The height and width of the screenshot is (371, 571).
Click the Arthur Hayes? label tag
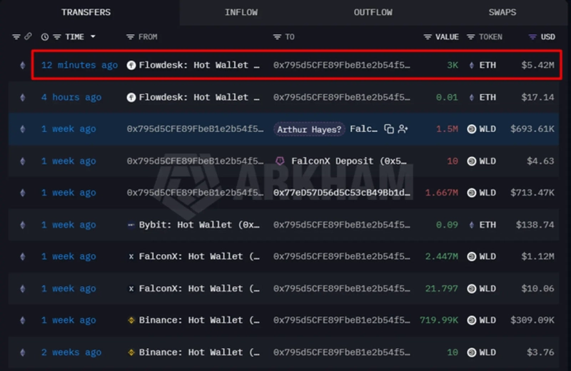coord(309,129)
